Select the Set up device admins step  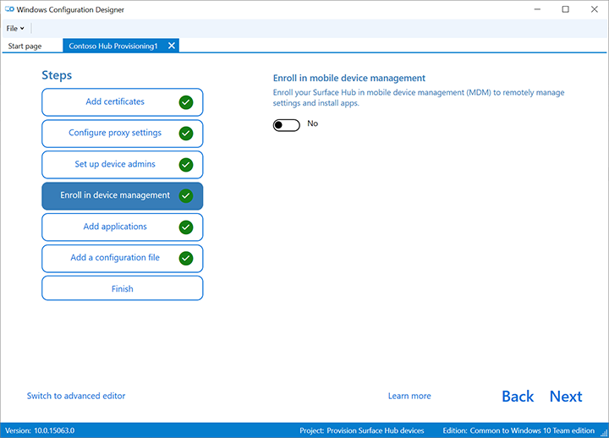tap(123, 165)
